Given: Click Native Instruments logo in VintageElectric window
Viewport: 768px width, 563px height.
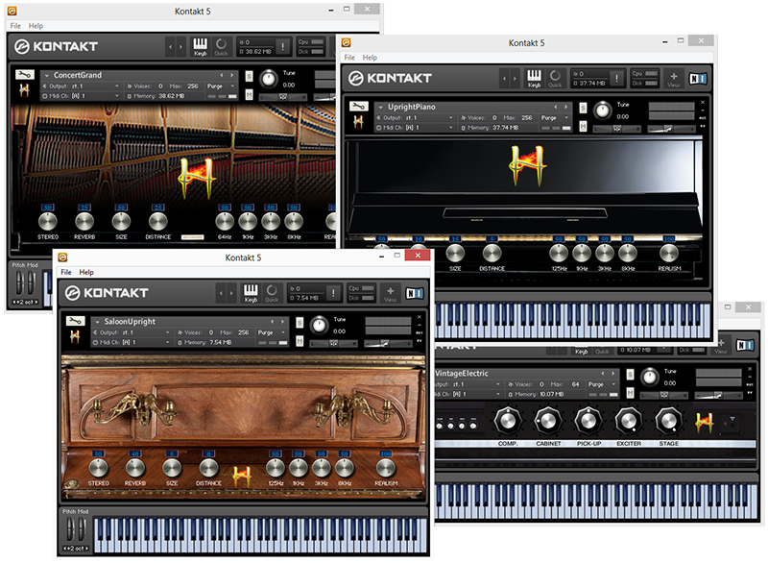Looking at the screenshot, I should (745, 345).
